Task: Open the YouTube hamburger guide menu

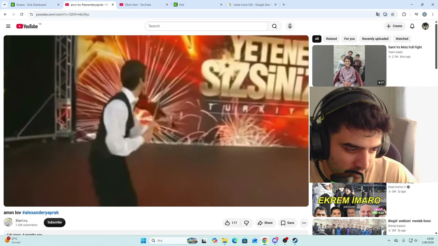Action: (8, 26)
